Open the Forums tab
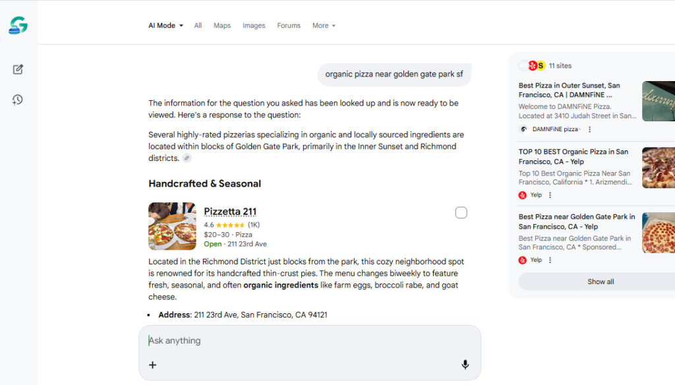Image resolution: width=675 pixels, height=385 pixels. (289, 26)
